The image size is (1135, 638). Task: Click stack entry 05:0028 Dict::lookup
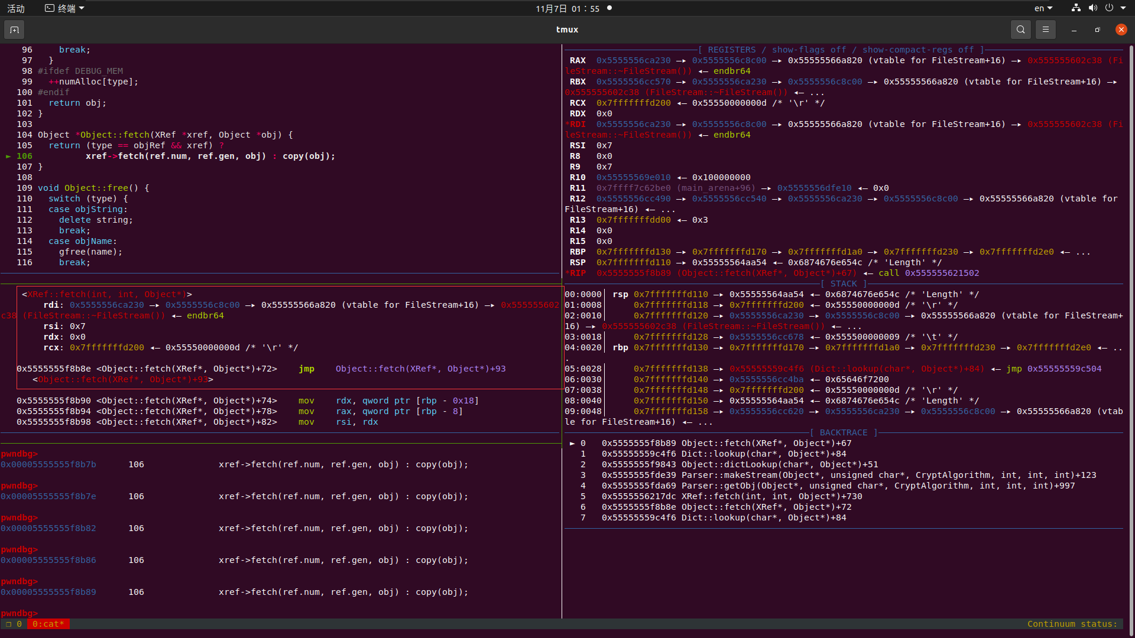tap(834, 369)
